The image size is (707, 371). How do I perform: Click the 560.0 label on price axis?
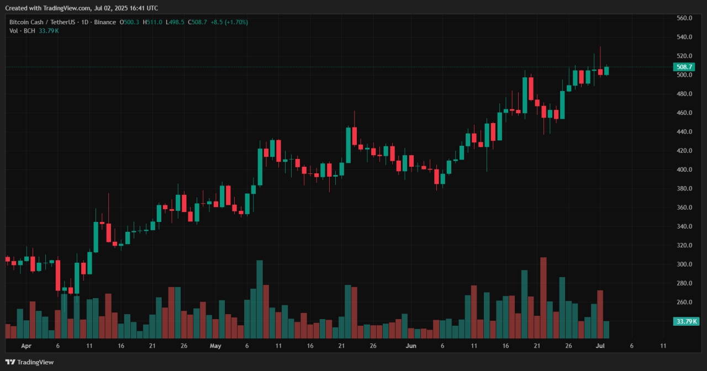click(x=684, y=18)
